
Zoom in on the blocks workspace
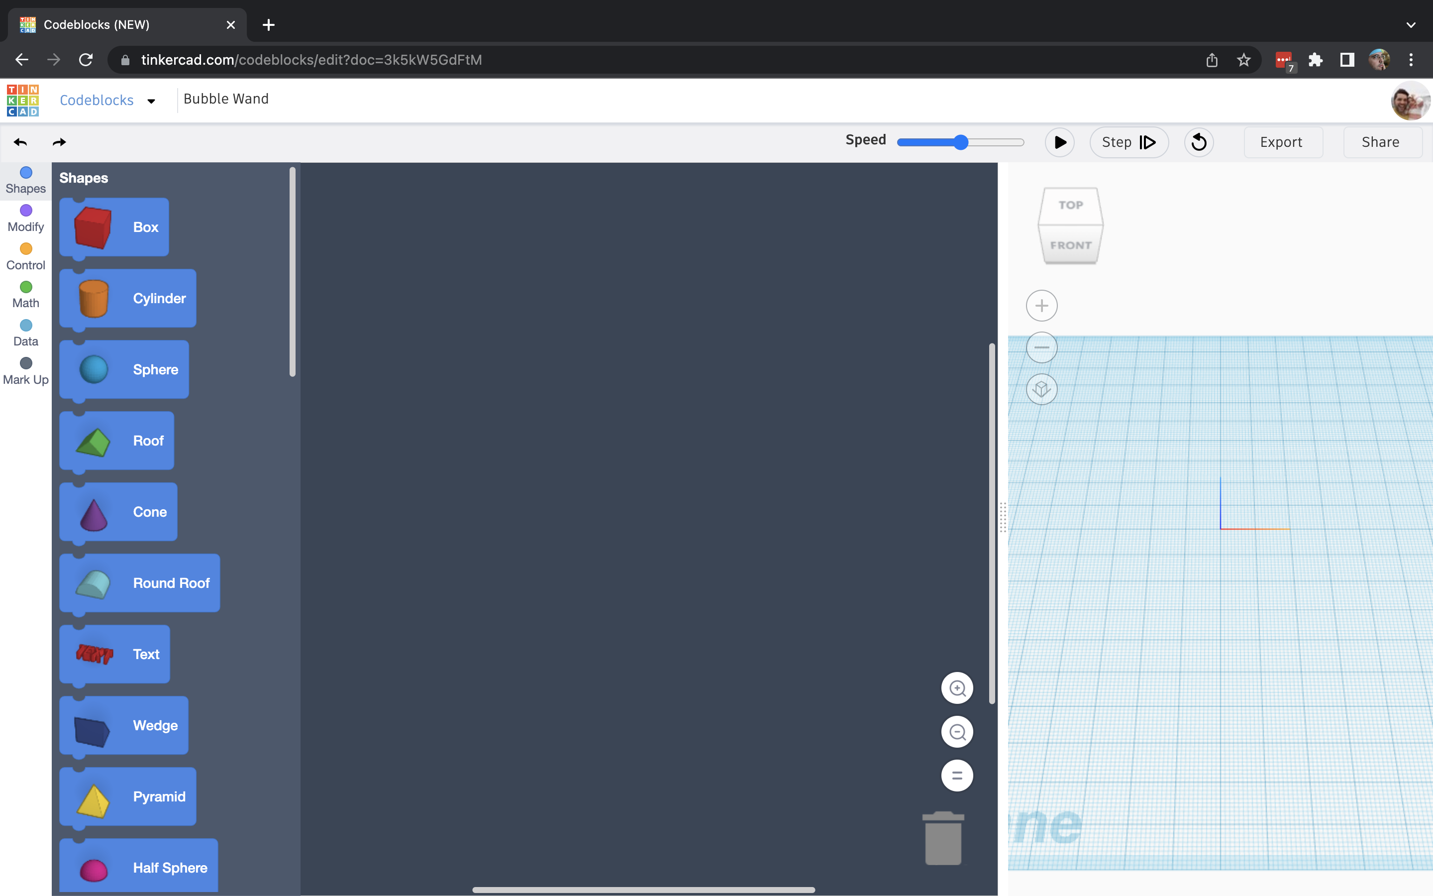point(957,688)
